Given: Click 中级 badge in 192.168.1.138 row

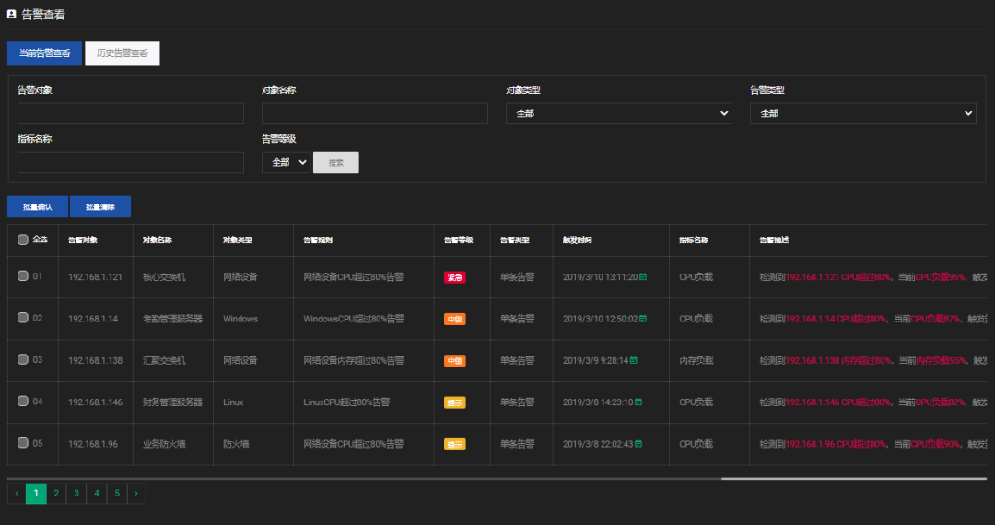Looking at the screenshot, I should (454, 361).
